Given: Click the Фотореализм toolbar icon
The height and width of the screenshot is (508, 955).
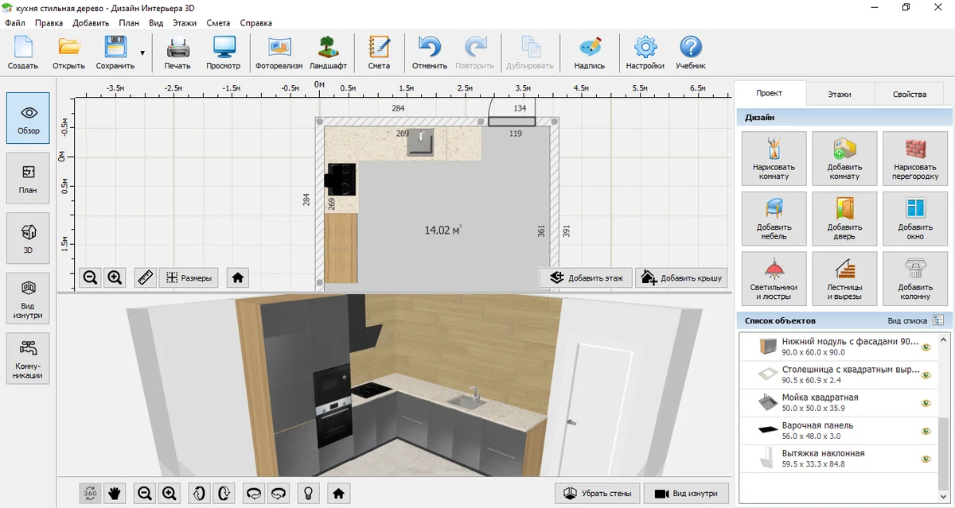Looking at the screenshot, I should point(279,52).
